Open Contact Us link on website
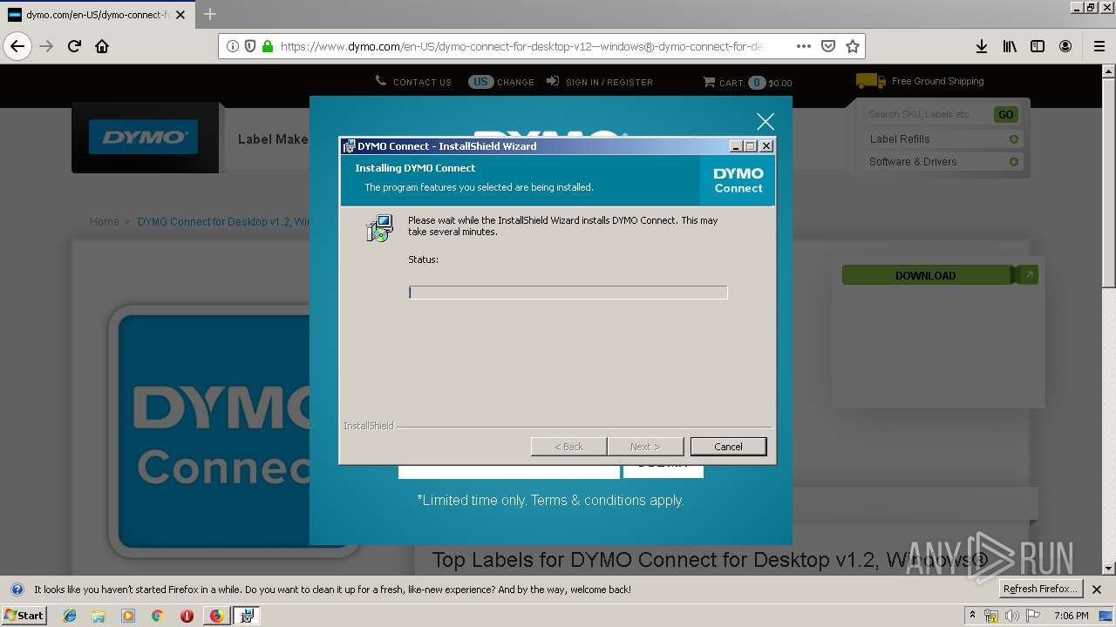 click(413, 82)
